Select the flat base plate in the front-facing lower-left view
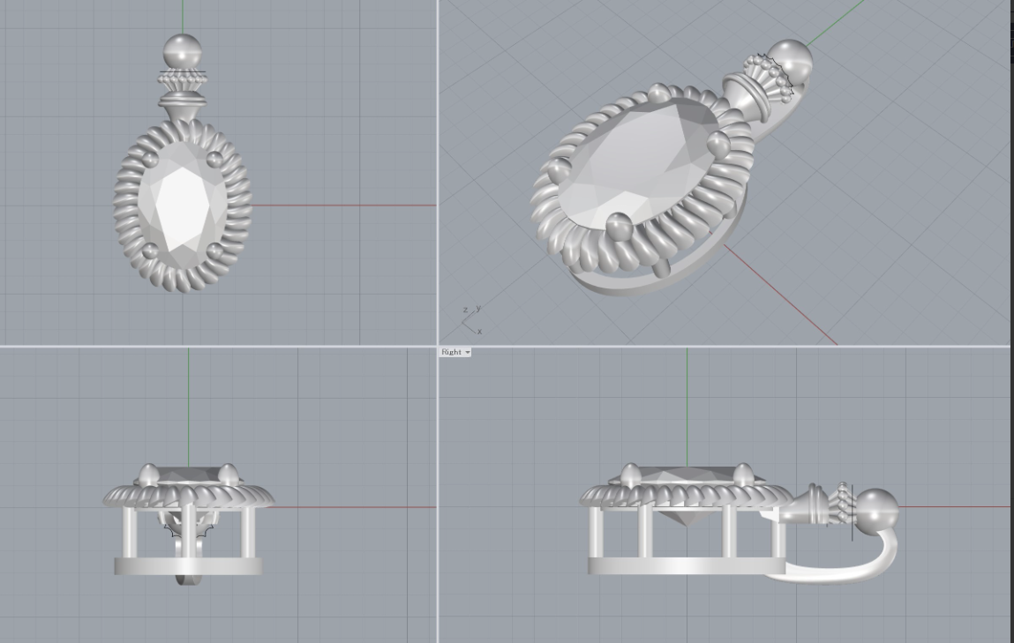This screenshot has width=1014, height=643. (x=188, y=567)
